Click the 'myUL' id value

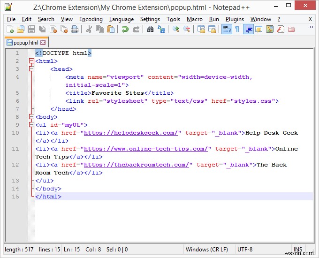[x=72, y=125]
